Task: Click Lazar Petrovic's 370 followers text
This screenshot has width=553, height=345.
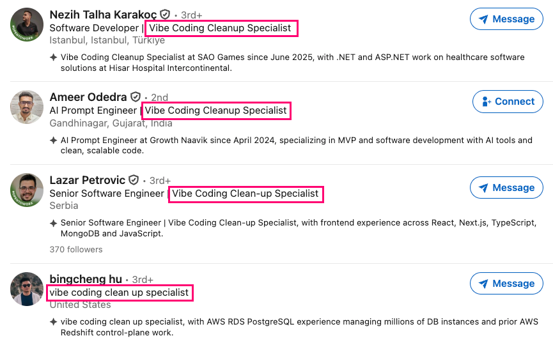Action: click(76, 250)
